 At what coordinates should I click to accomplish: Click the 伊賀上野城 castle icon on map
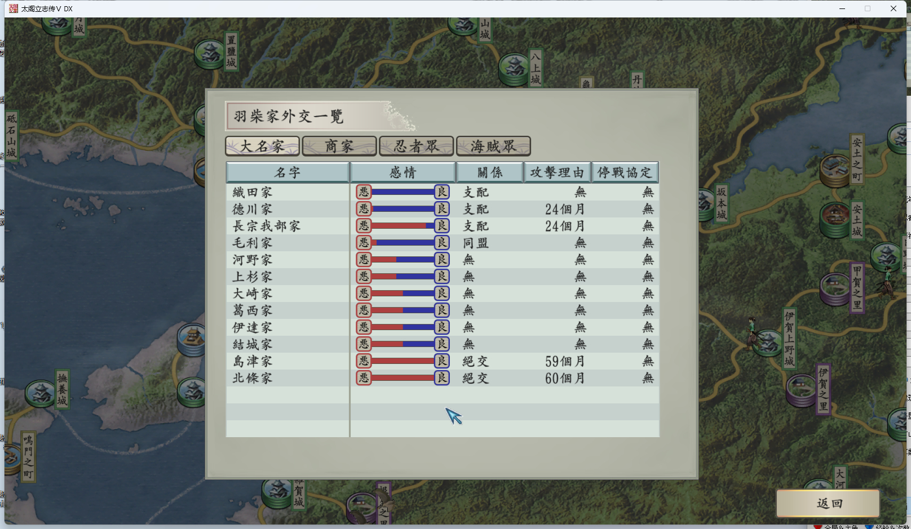tap(767, 343)
